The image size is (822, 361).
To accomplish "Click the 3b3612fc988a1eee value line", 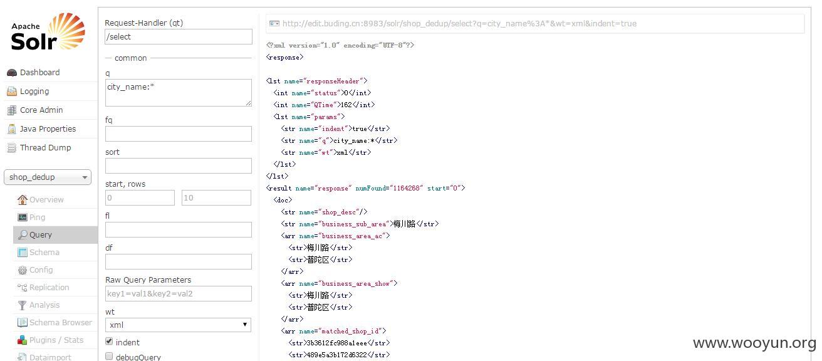I will click(339, 343).
